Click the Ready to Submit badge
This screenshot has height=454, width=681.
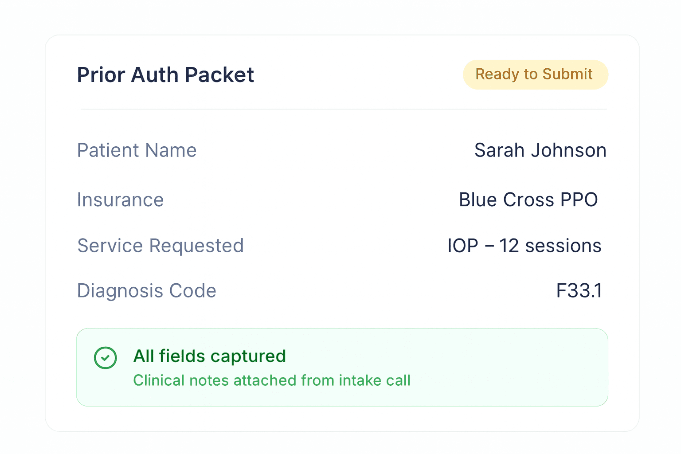(535, 74)
